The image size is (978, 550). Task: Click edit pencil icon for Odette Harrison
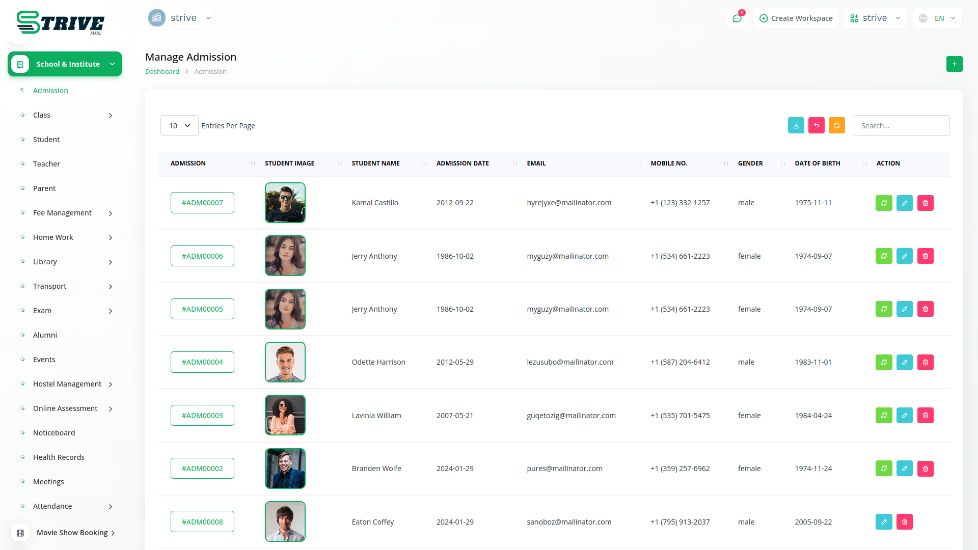(904, 363)
